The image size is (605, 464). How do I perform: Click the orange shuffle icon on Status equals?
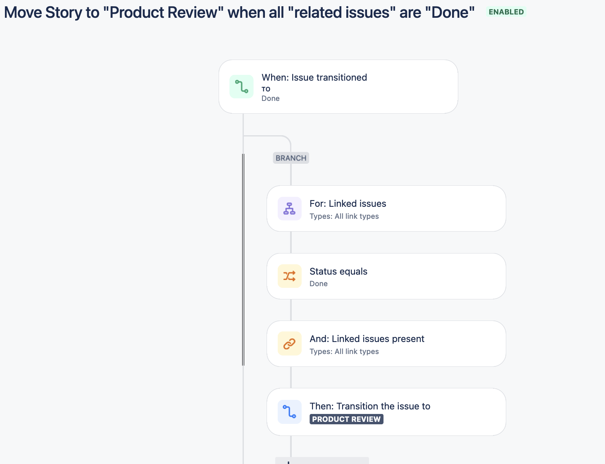[289, 276]
